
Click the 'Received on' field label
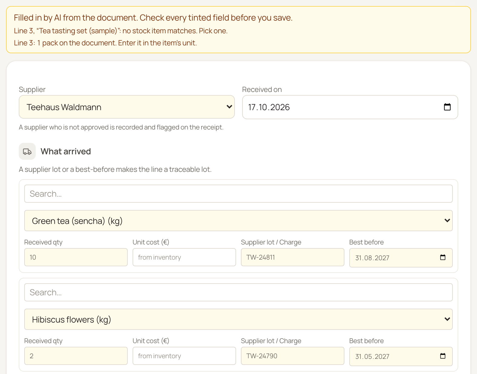click(x=262, y=90)
